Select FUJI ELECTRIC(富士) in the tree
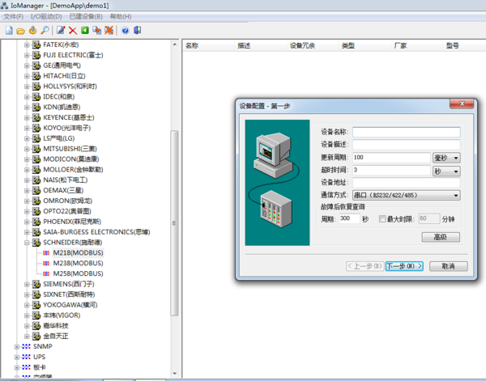 (73, 55)
